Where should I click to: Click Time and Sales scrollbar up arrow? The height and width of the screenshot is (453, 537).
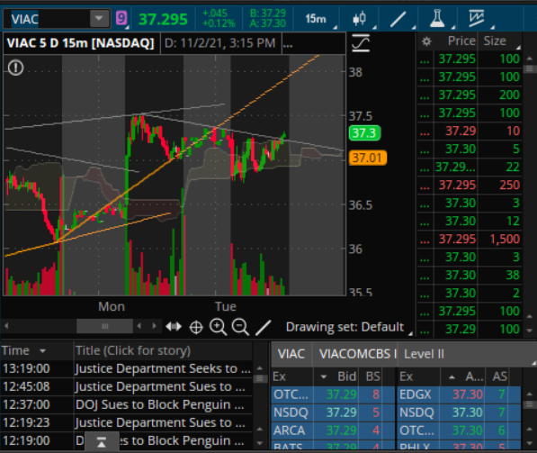point(530,59)
